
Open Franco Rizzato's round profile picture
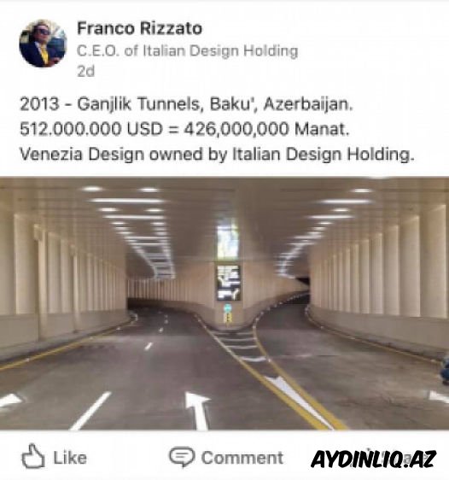click(x=43, y=44)
